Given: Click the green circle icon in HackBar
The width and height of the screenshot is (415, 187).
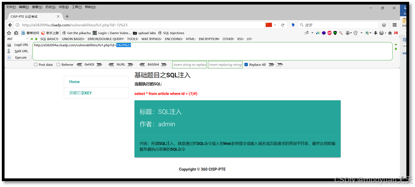Looking at the screenshot, I should (x=36, y=39).
